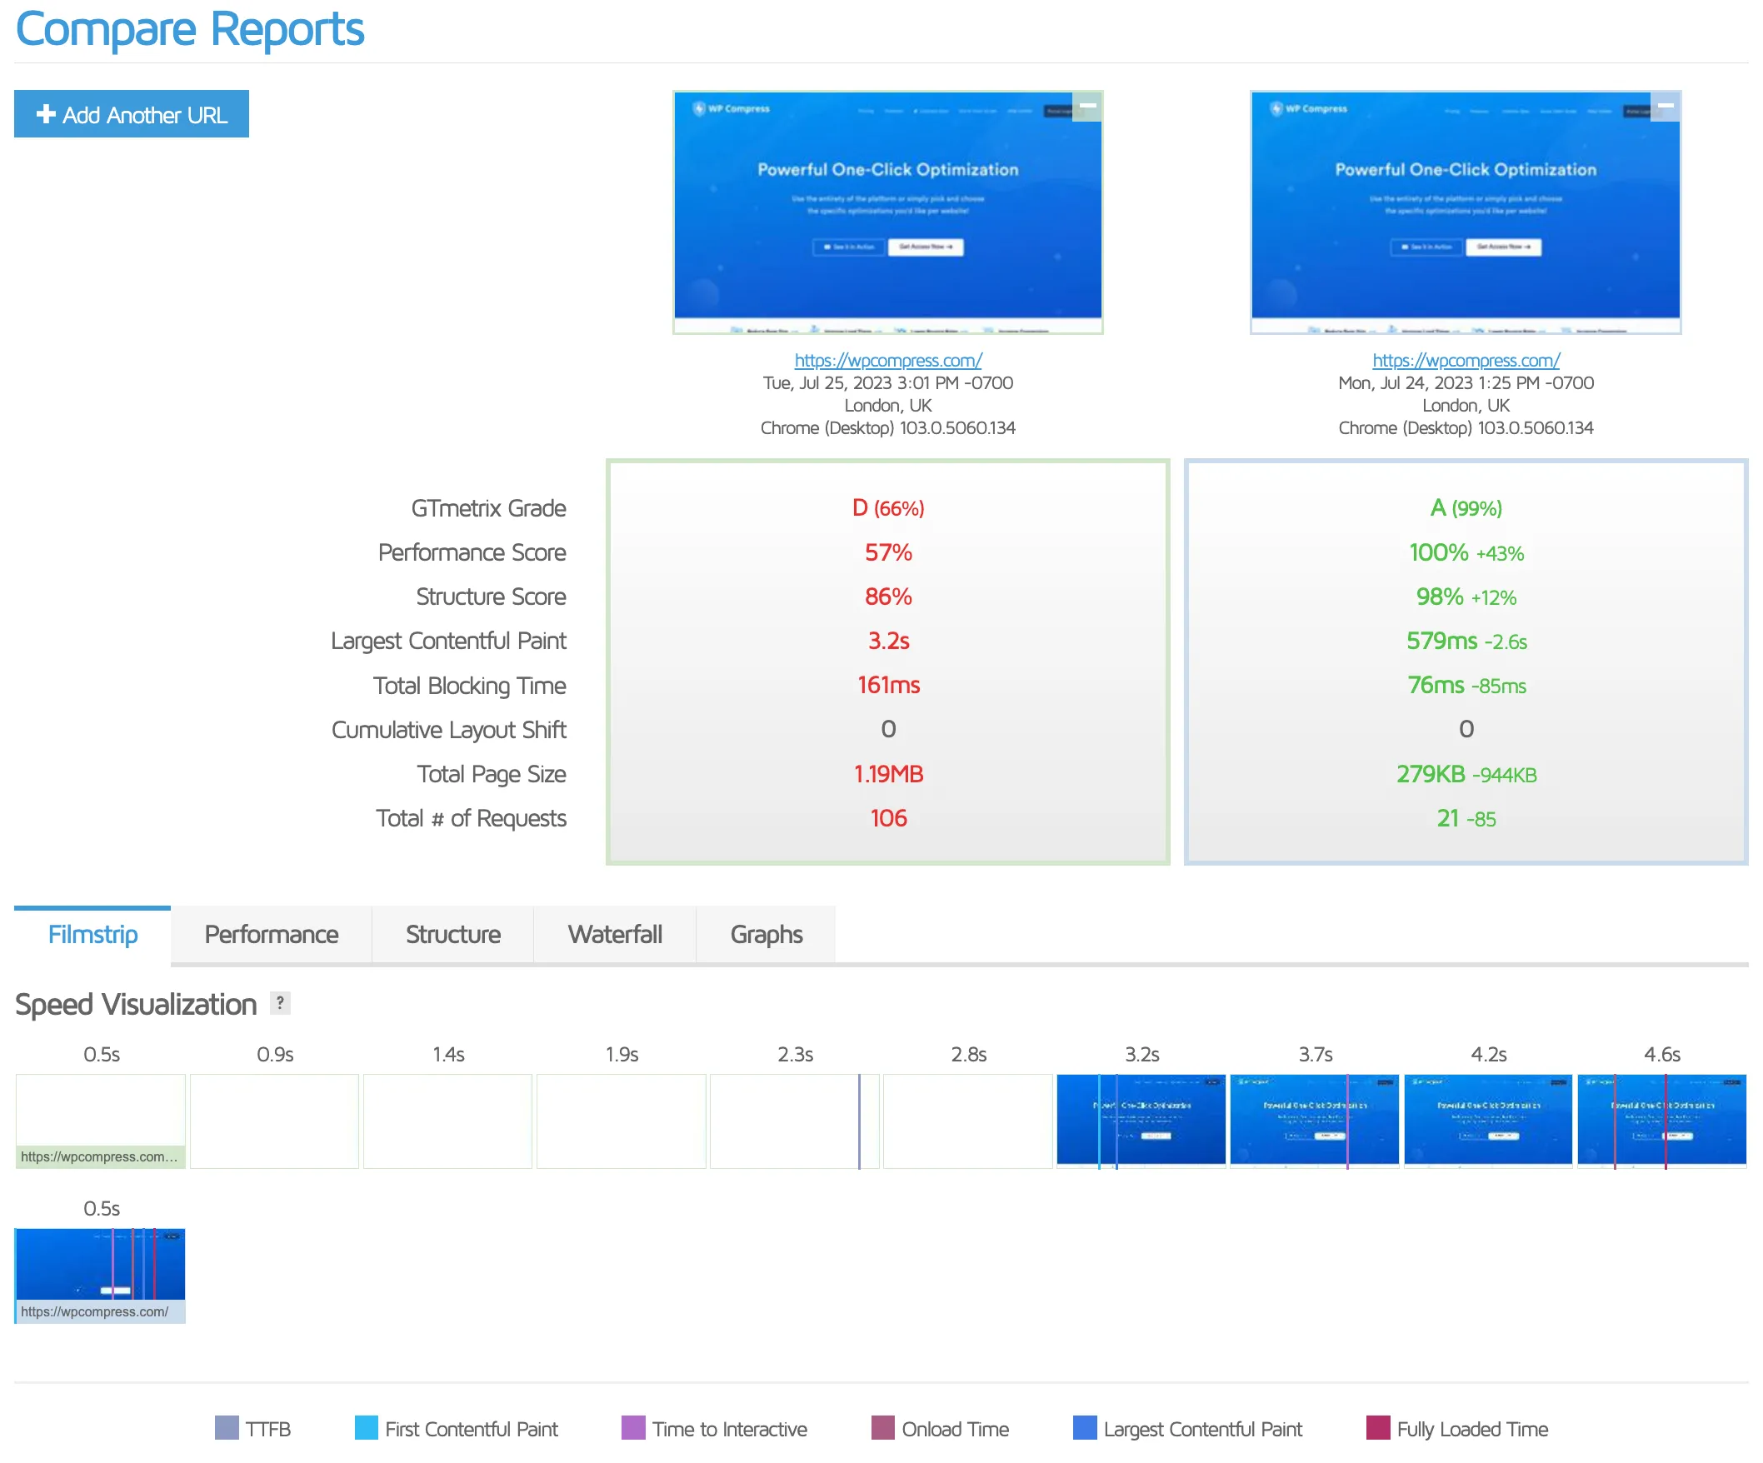Switch to the Performance tab

click(x=271, y=934)
